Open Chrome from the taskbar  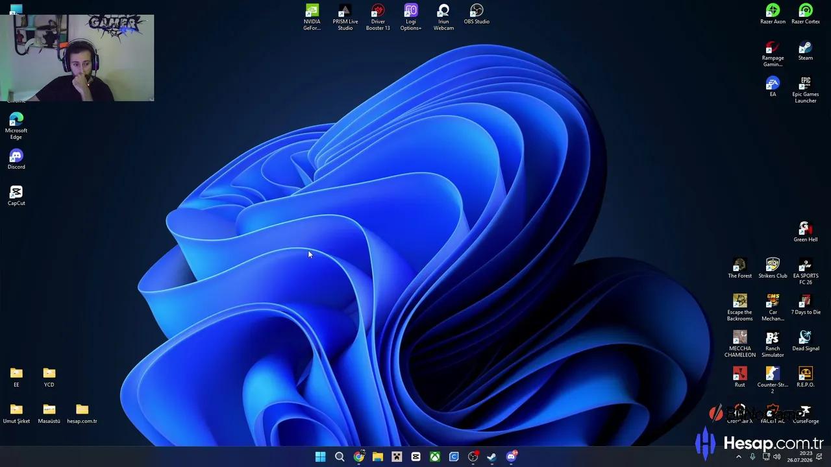358,457
